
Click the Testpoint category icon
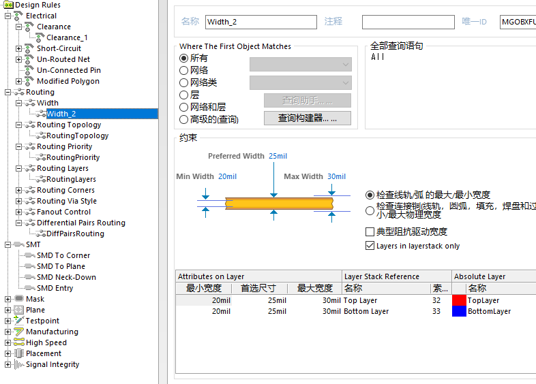[x=18, y=321]
